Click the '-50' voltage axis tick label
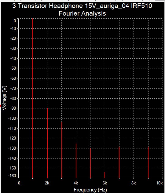 13,68
